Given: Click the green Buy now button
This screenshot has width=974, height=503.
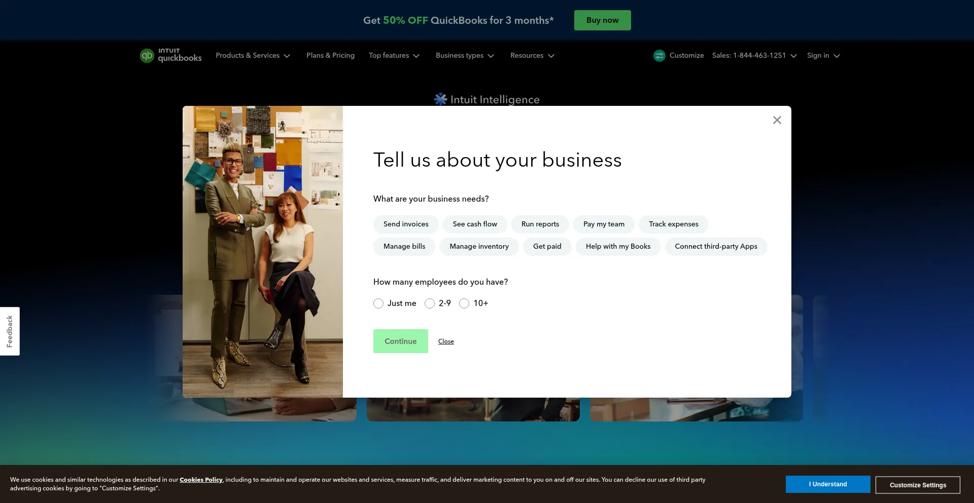Looking at the screenshot, I should pos(602,20).
